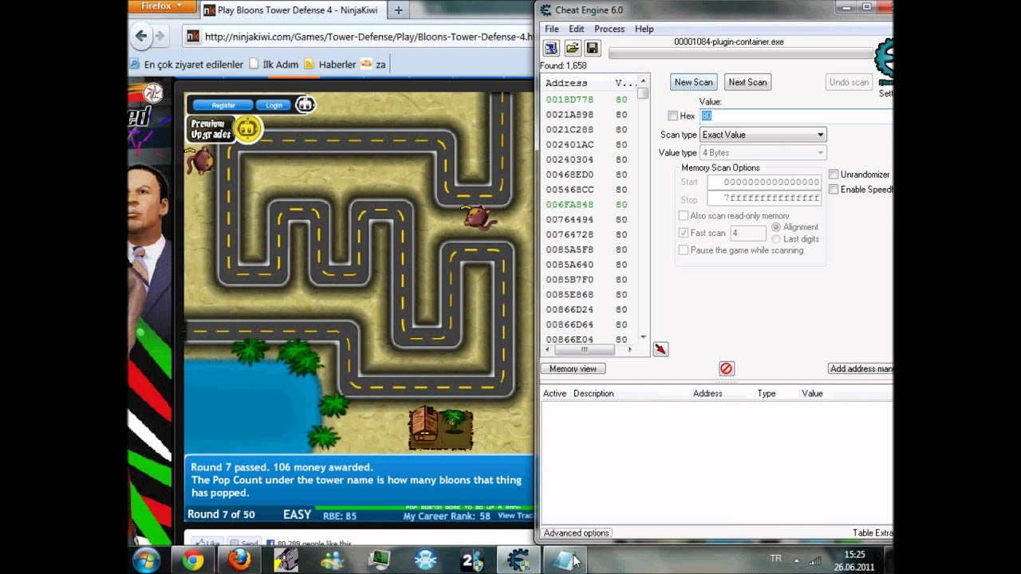This screenshot has height=574, width=1021.
Task: Open Google Chrome from the taskbar
Action: (192, 560)
